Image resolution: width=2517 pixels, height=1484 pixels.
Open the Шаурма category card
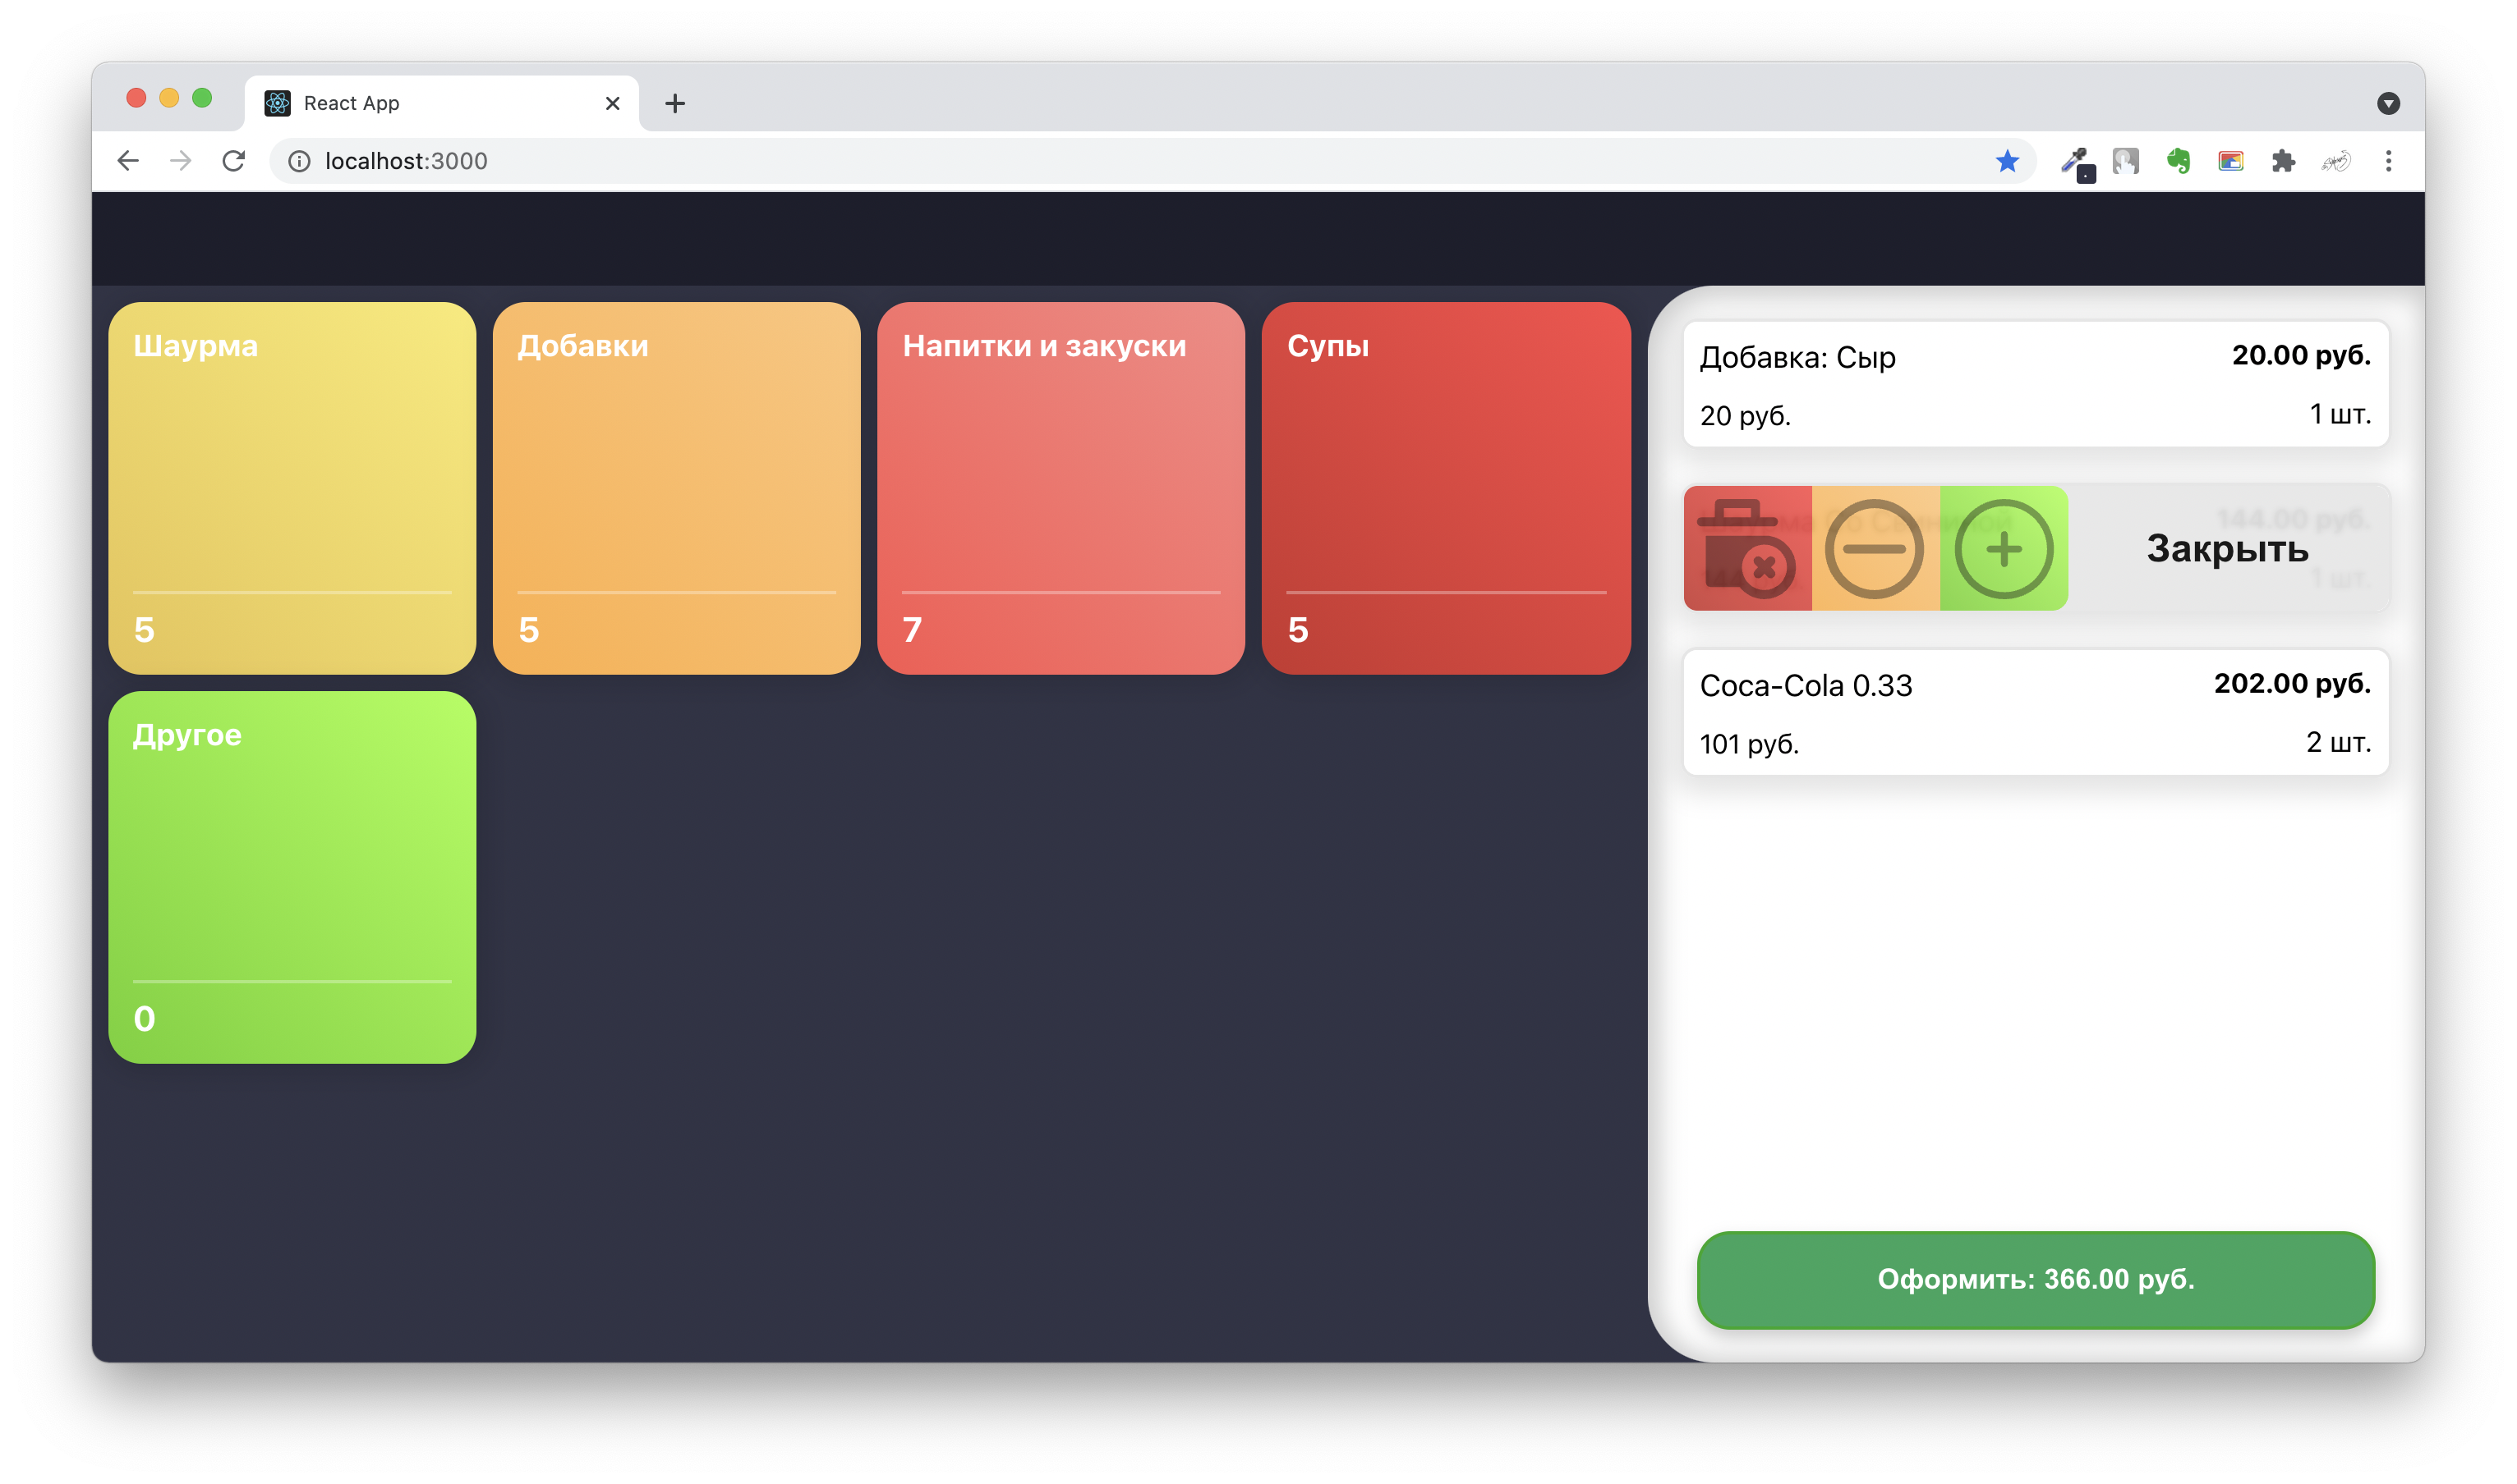(292, 488)
